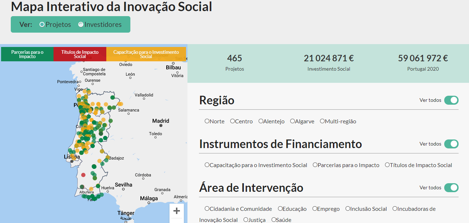Select the Investidores view option
Screen dimensions: 469x223
click(x=81, y=25)
